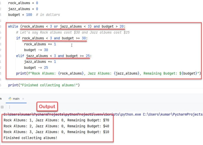The width and height of the screenshot is (203, 145).
Task: Click output line with Remaining Budget $40
Action: click(x=56, y=126)
